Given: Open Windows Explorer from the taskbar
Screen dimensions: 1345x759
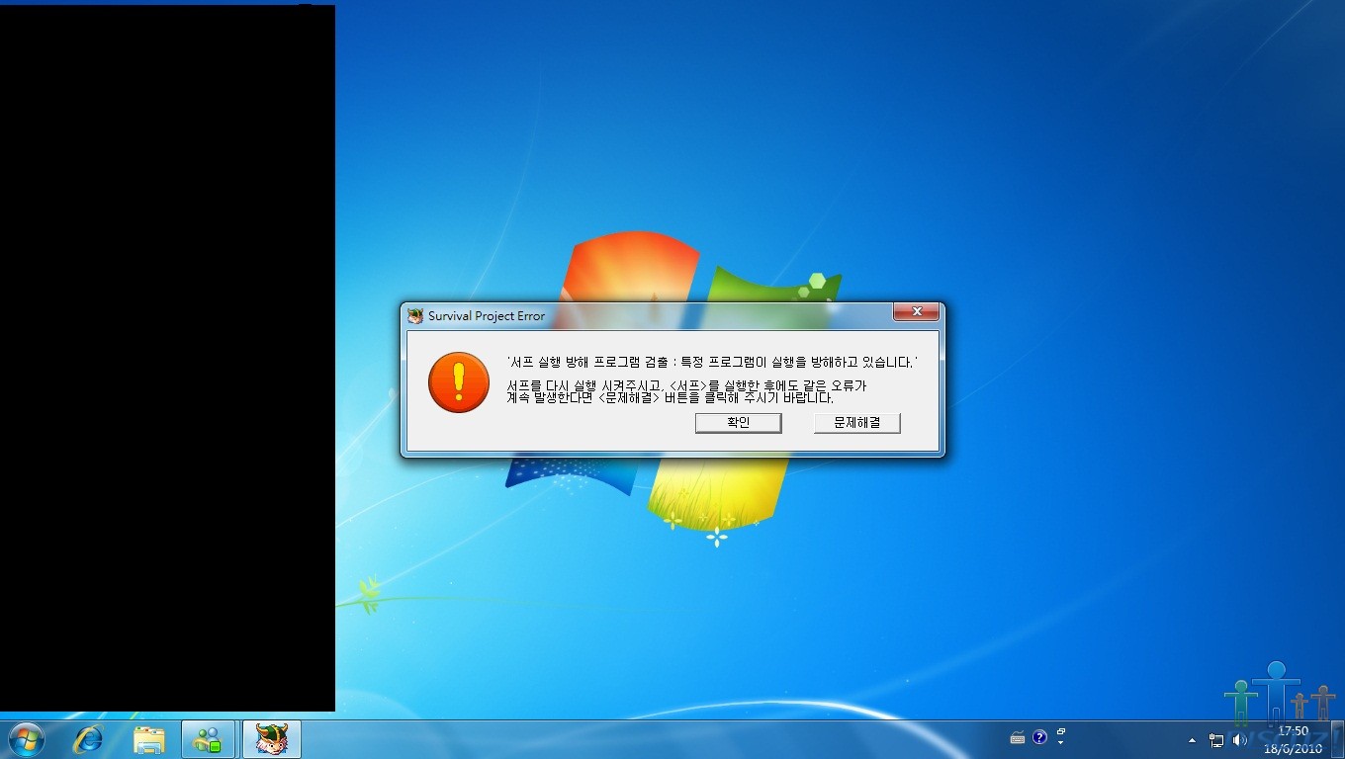Looking at the screenshot, I should coord(149,739).
